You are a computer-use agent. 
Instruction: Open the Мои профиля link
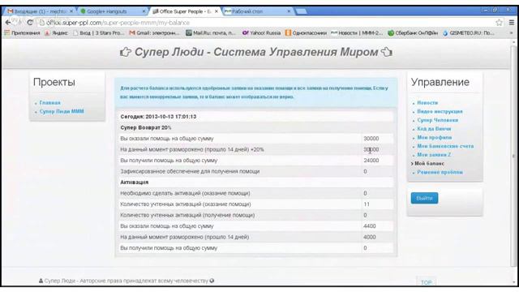435,137
